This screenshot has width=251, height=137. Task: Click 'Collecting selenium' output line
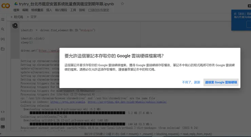35,106
